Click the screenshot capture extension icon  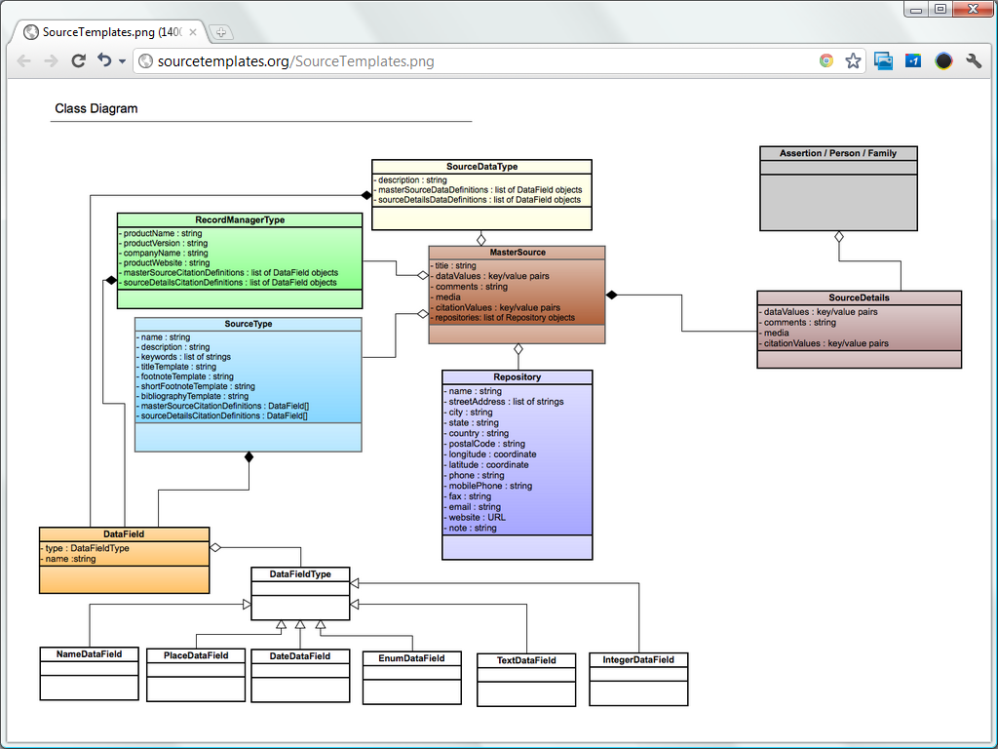point(883,60)
